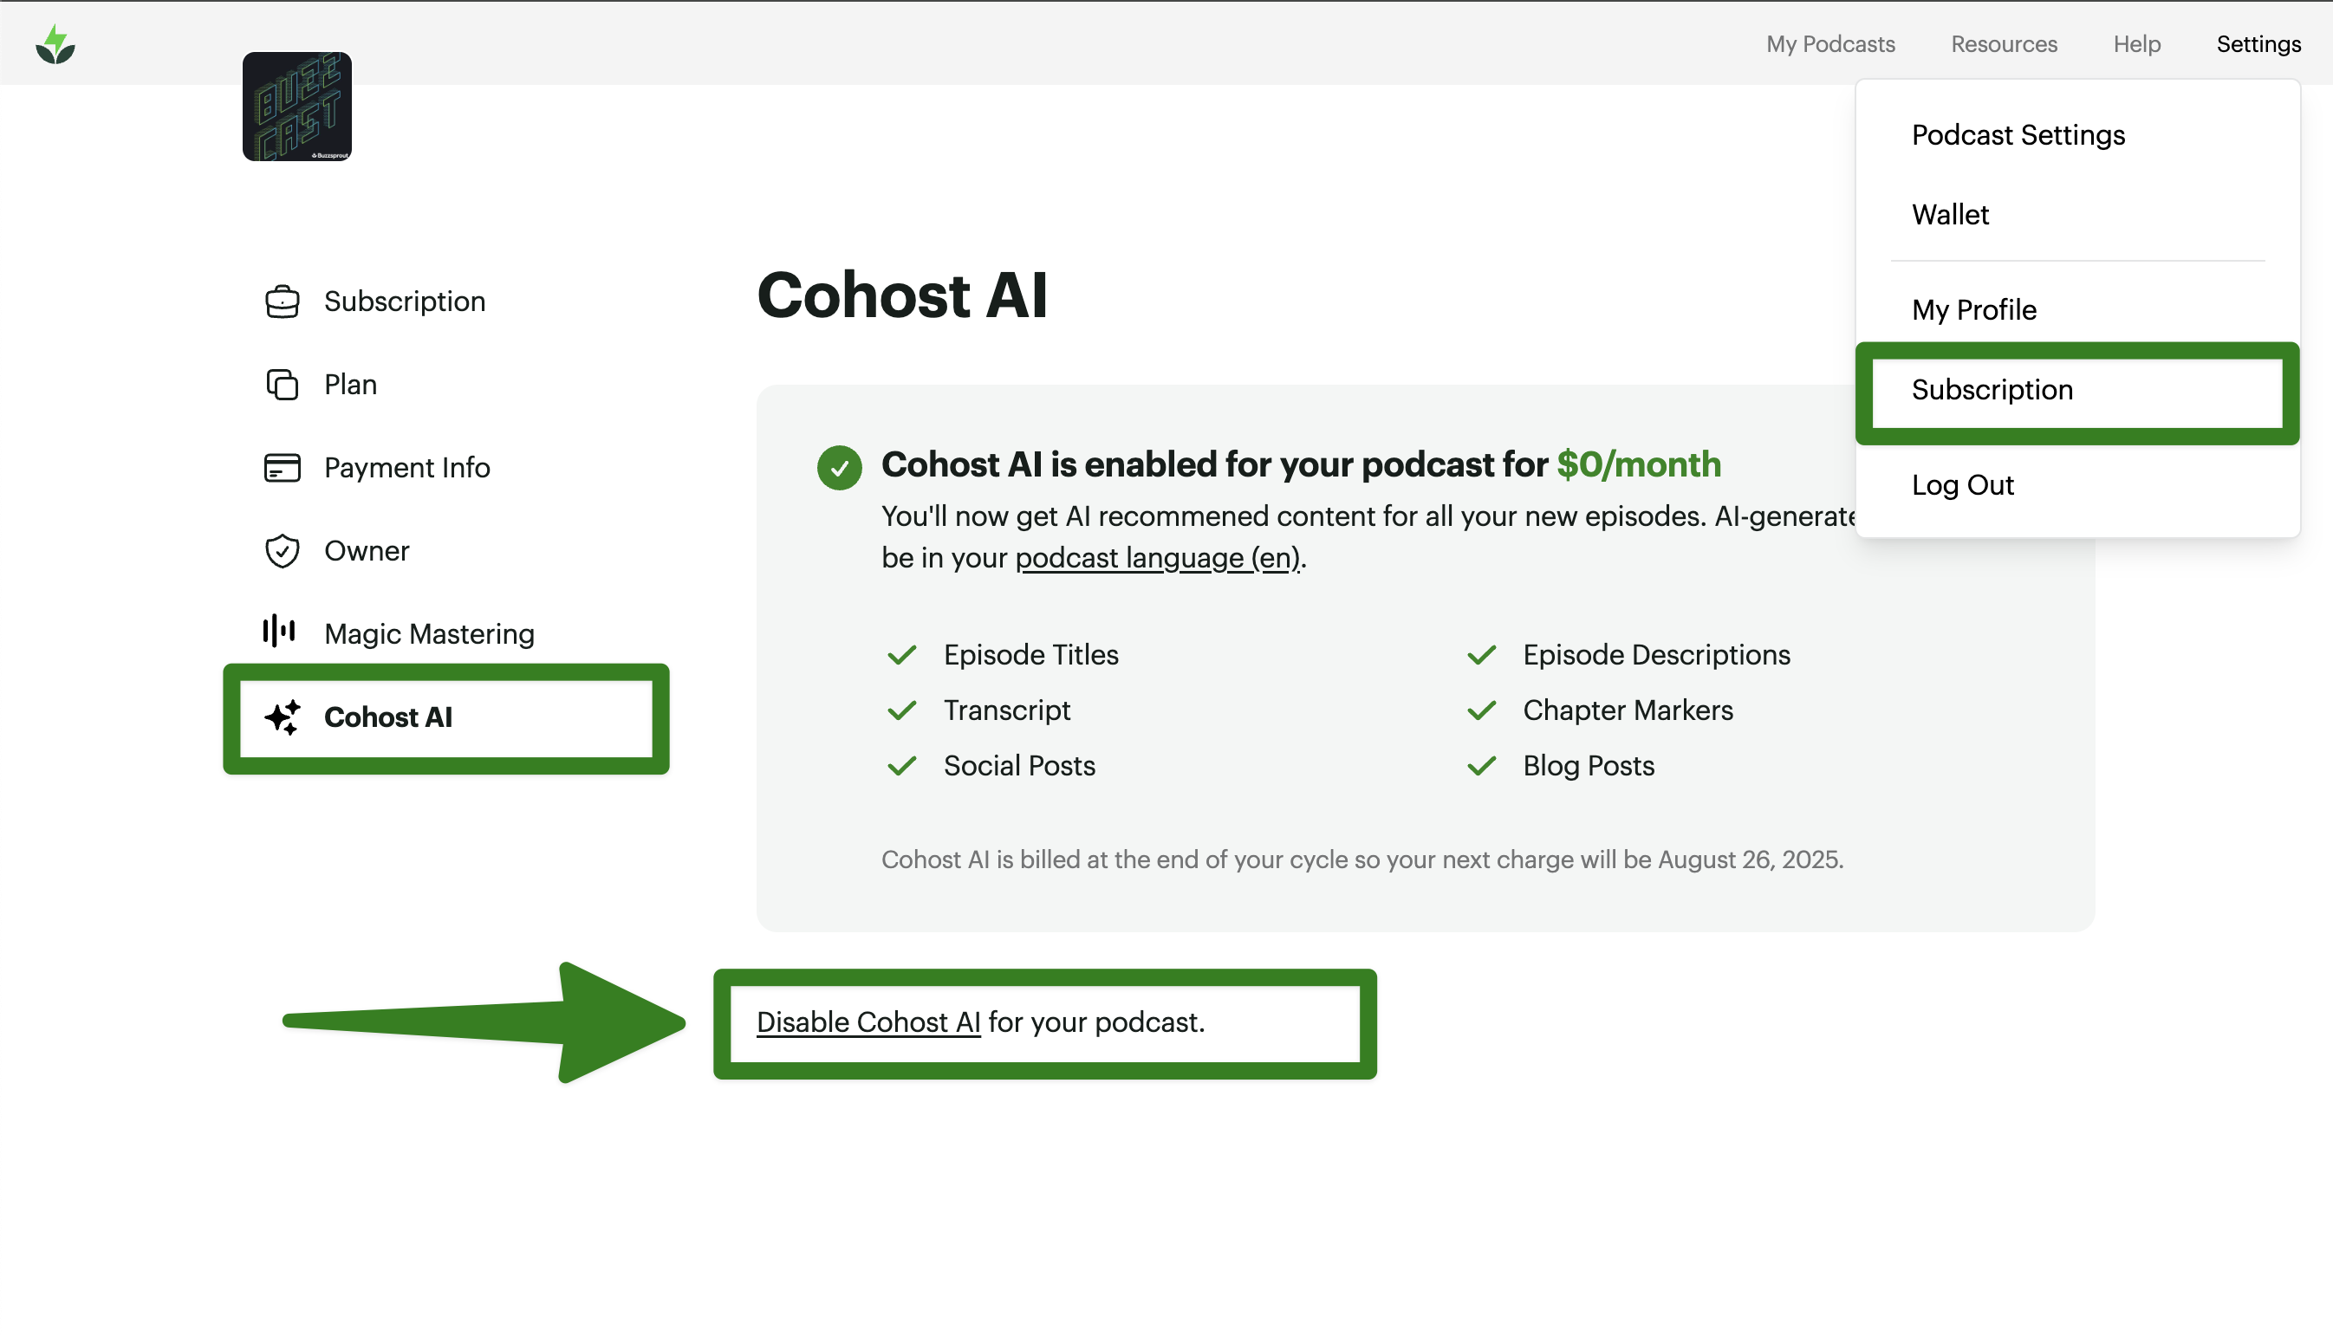This screenshot has height=1336, width=2333.
Task: Open the podcast language (en) link
Action: (1156, 557)
